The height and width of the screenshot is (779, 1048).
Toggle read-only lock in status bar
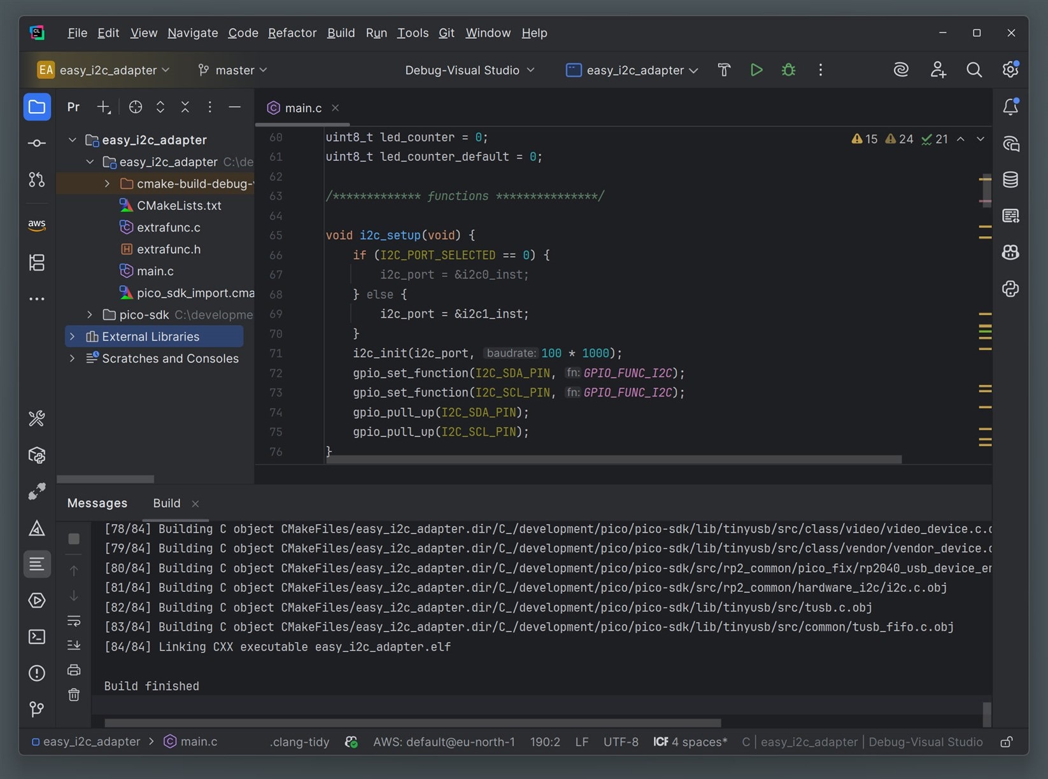click(x=1006, y=742)
